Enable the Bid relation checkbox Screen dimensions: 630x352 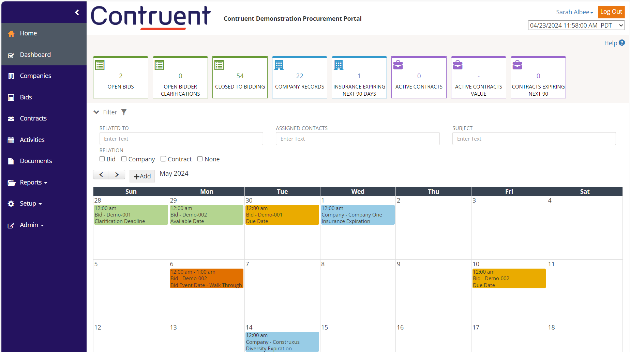(102, 159)
